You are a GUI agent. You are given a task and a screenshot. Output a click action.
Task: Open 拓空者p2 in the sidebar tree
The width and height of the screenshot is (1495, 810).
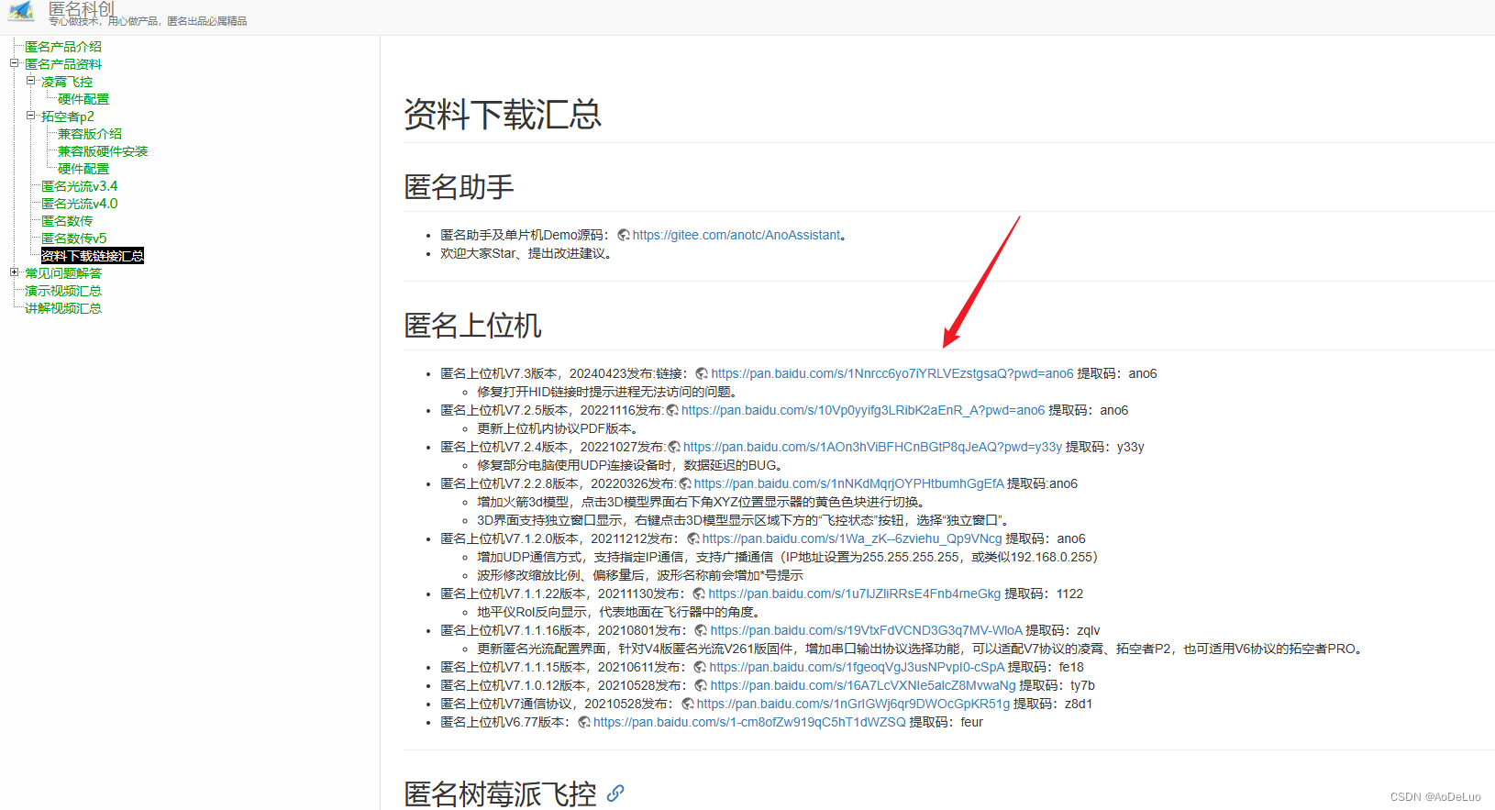click(68, 117)
